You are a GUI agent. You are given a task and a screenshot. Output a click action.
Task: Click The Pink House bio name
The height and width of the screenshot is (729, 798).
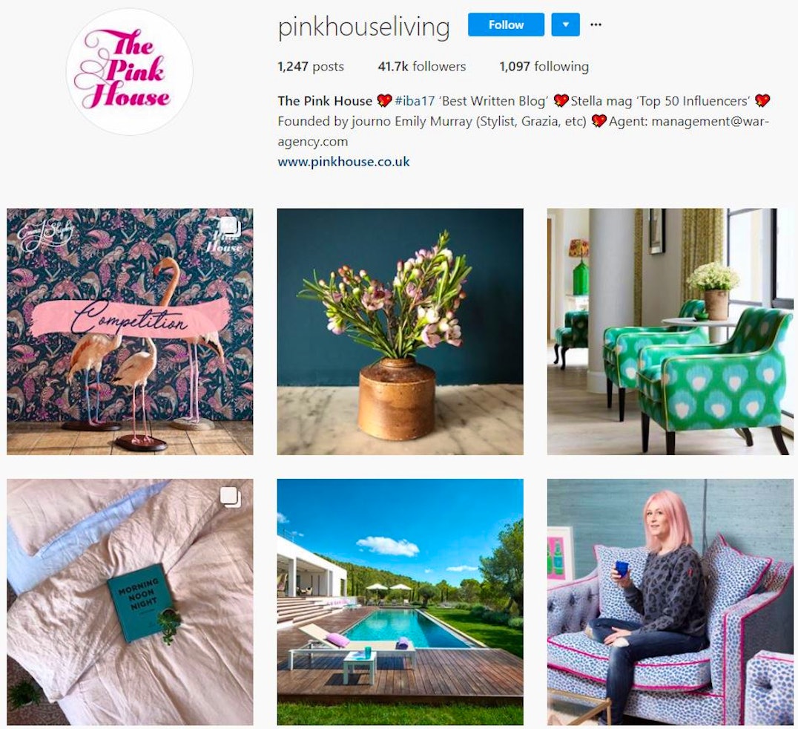tap(325, 101)
